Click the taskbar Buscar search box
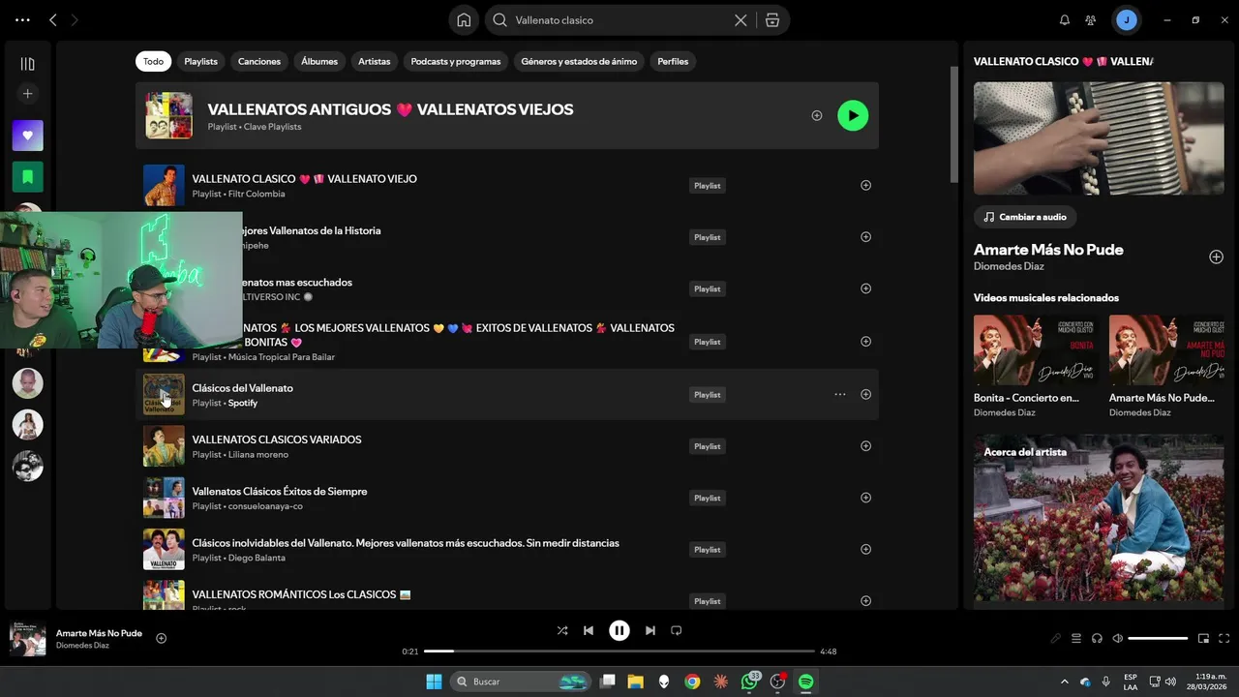 521,682
